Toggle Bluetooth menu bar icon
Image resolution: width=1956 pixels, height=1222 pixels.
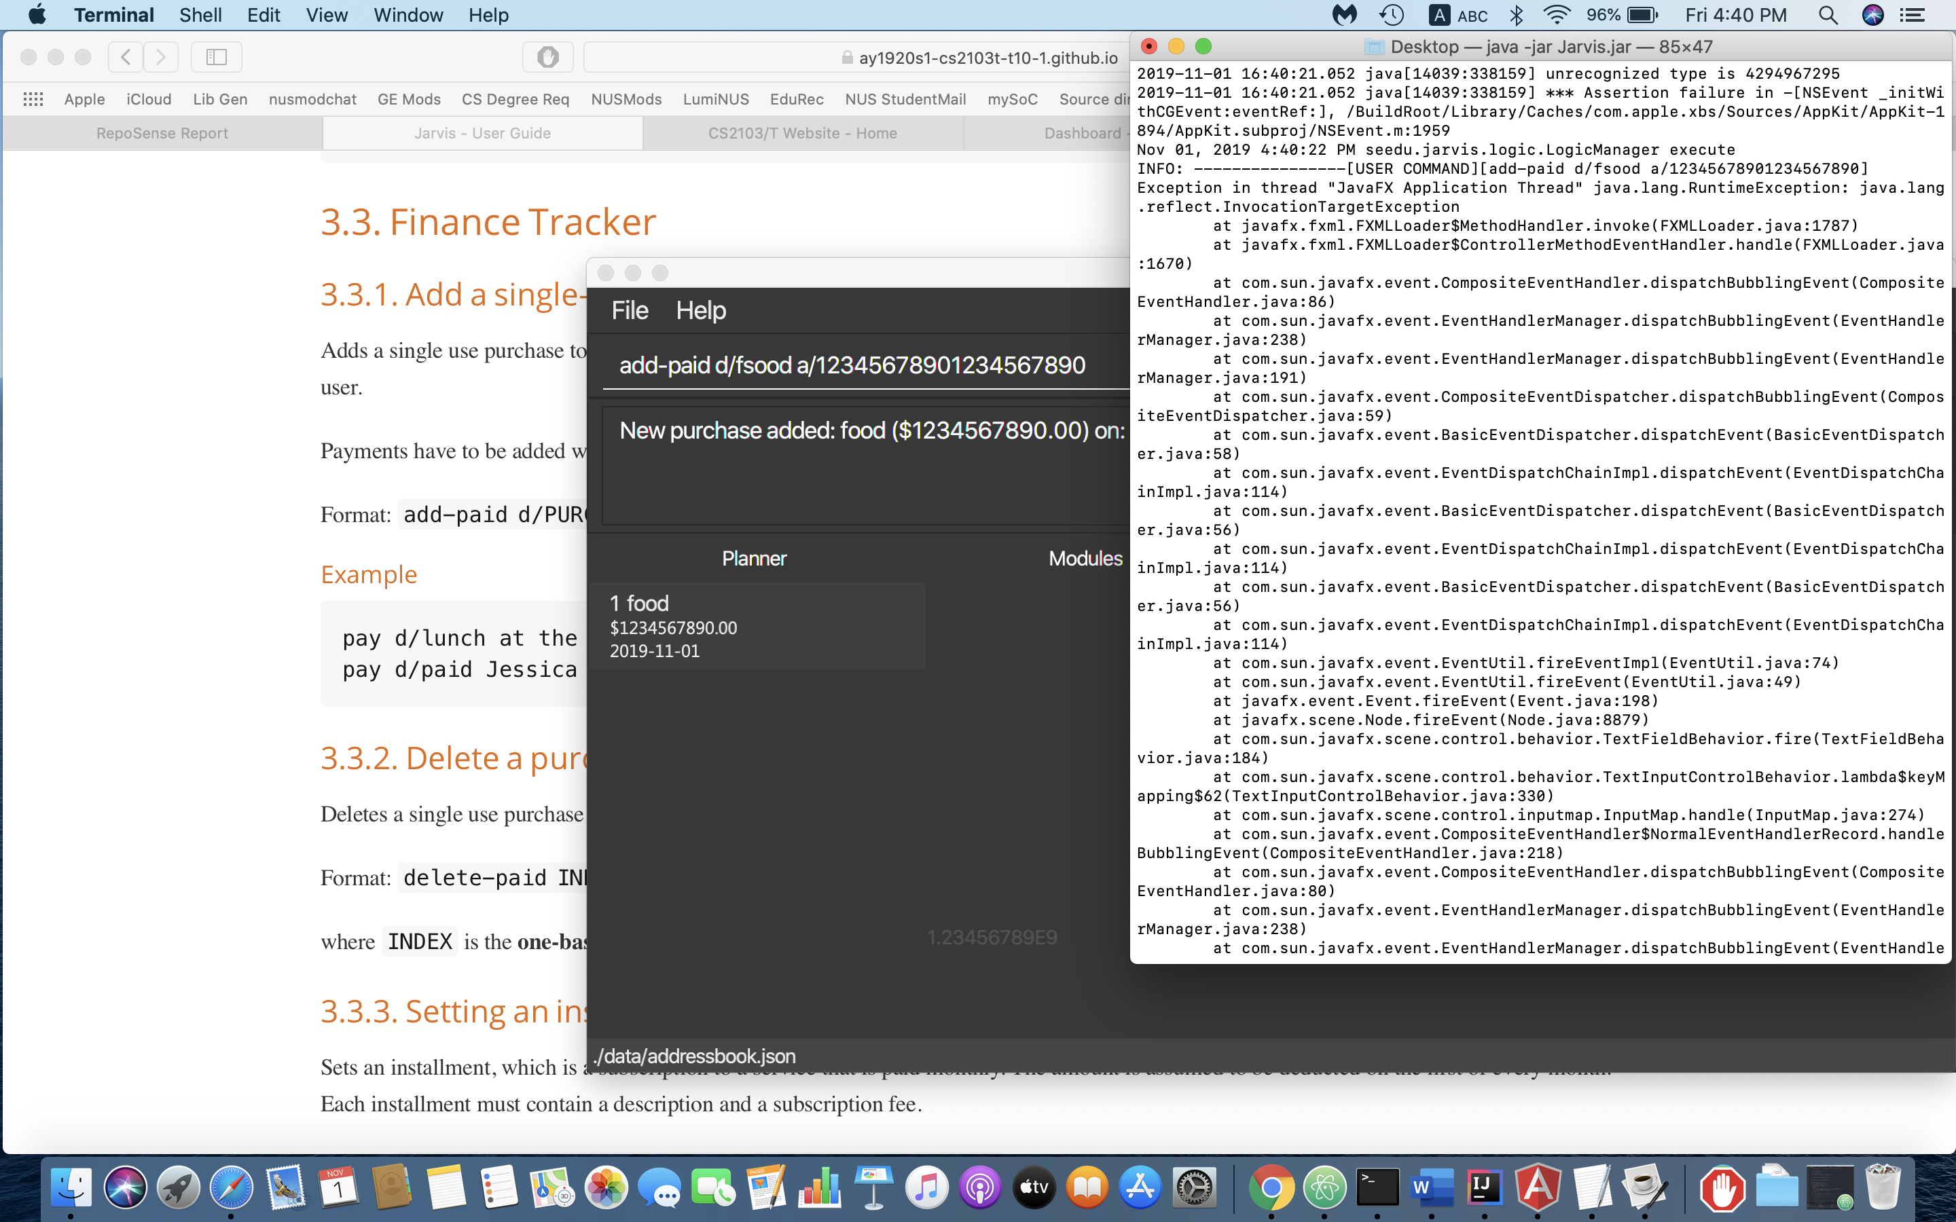(1517, 16)
